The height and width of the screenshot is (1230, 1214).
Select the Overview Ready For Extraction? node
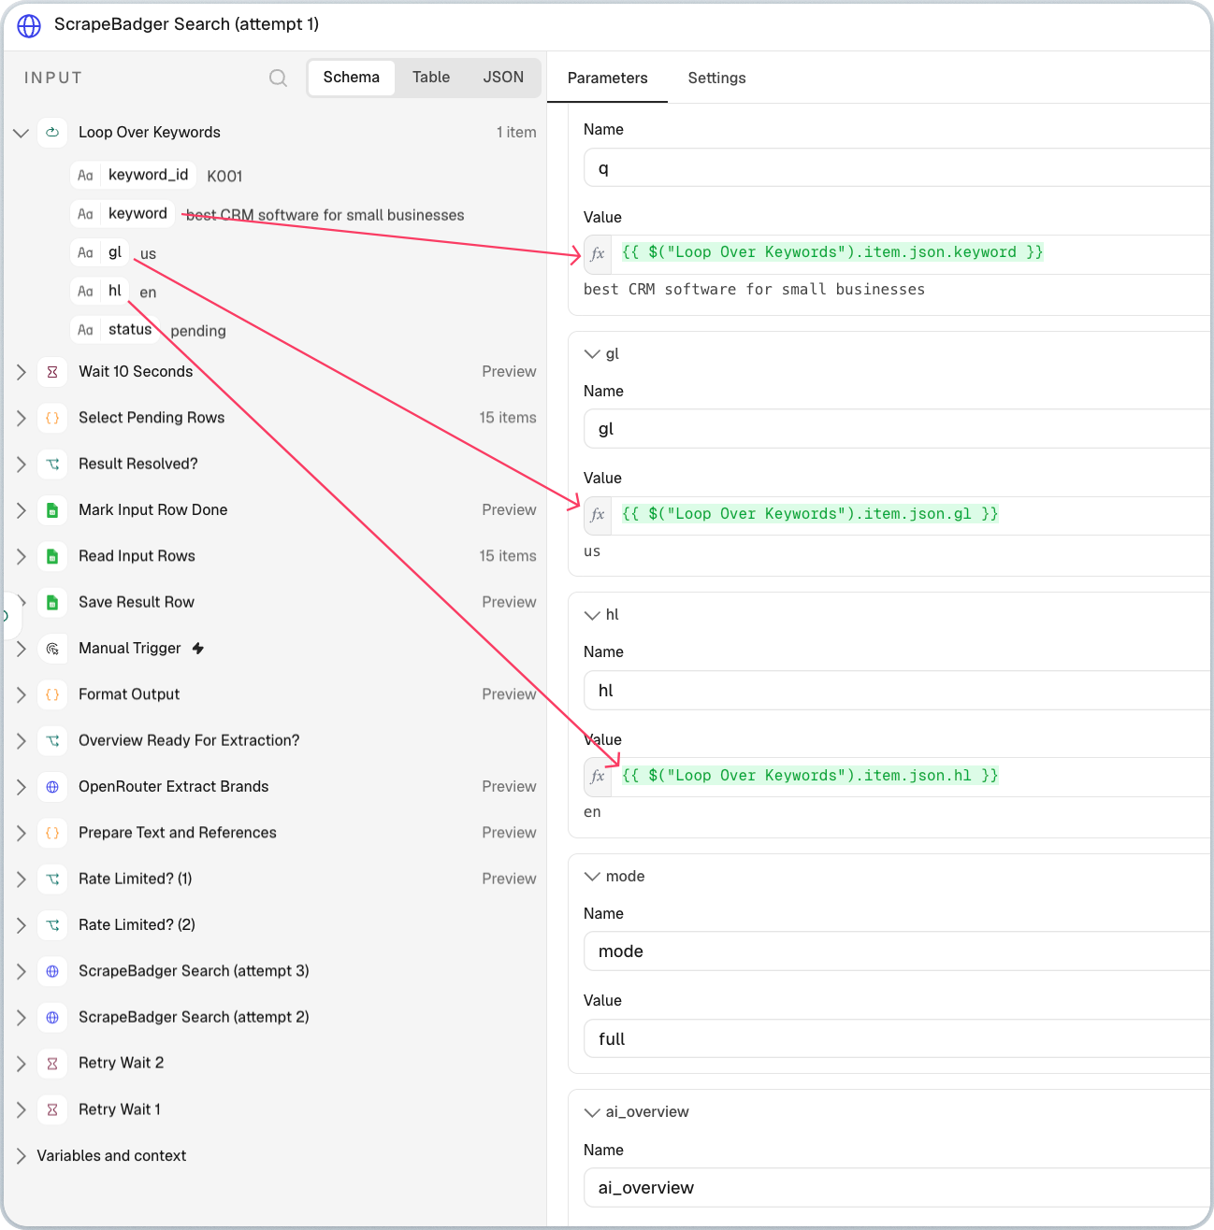pos(189,740)
